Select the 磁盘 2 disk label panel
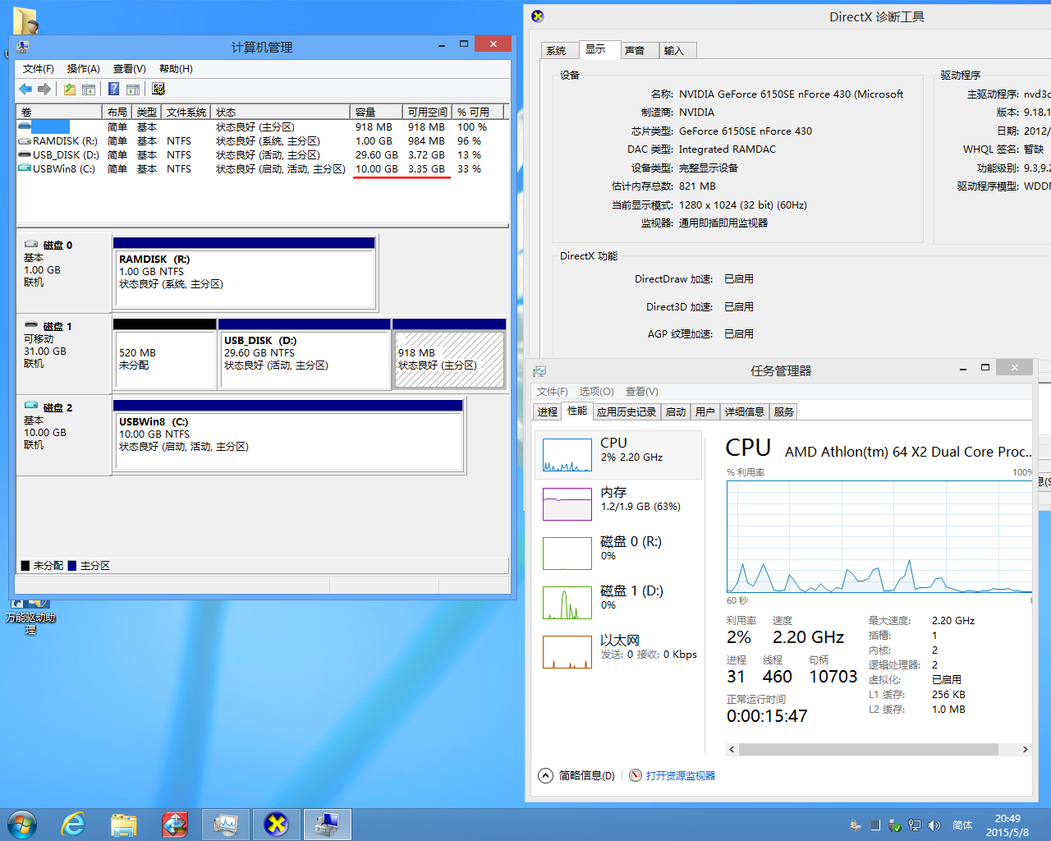Viewport: 1051px width, 841px height. (x=64, y=435)
